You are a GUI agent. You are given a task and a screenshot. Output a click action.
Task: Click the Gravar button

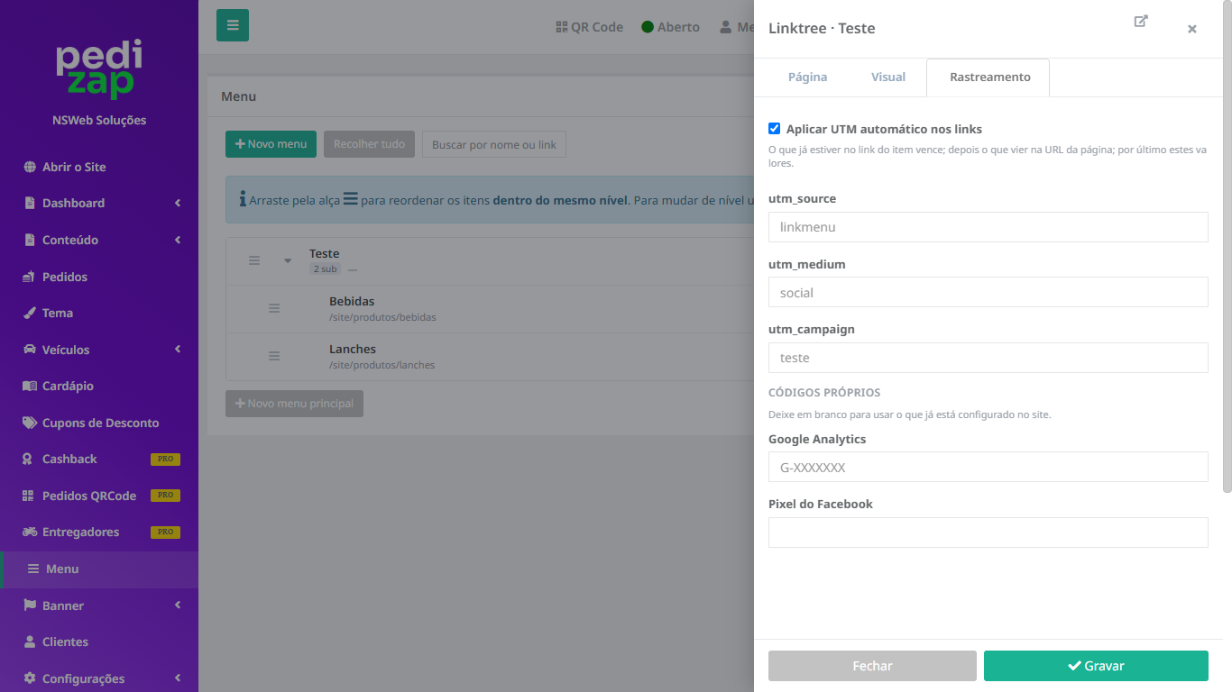click(1096, 666)
